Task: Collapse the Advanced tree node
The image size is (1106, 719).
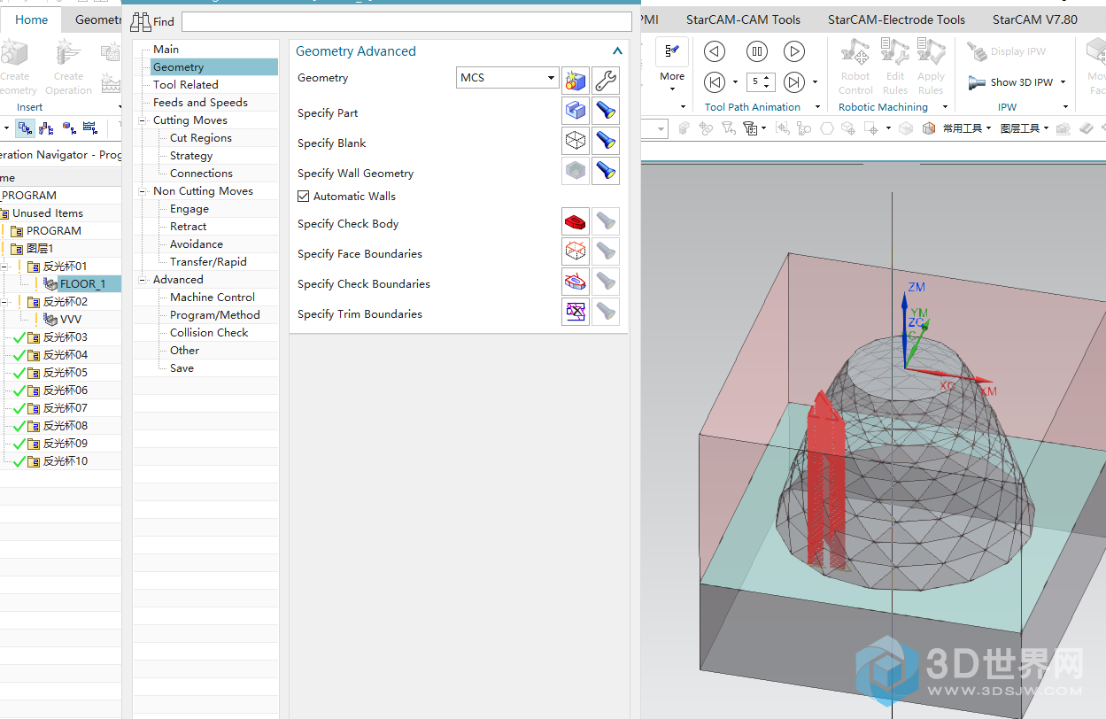Action: [x=143, y=280]
